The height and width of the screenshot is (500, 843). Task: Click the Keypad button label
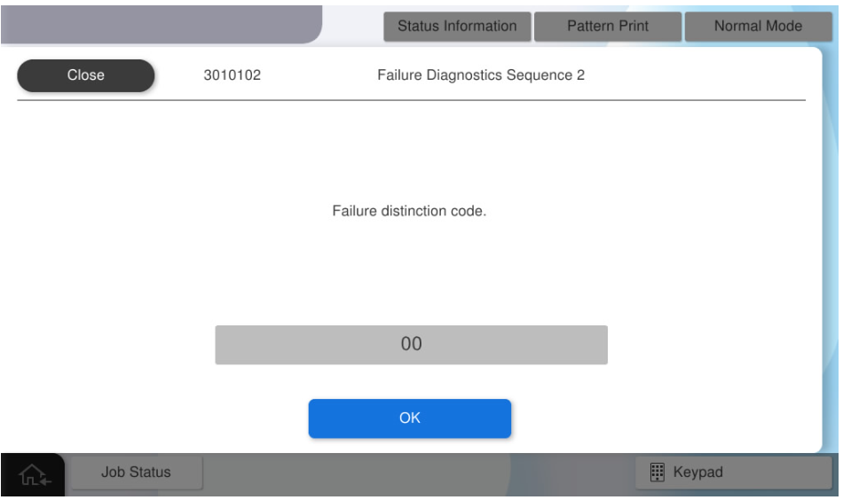698,473
